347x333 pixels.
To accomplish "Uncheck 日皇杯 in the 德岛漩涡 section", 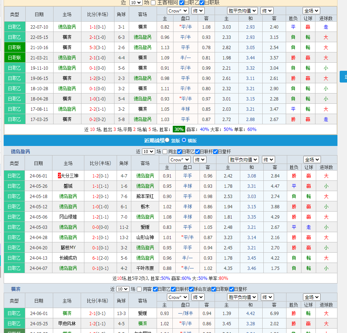I will coord(215,151).
